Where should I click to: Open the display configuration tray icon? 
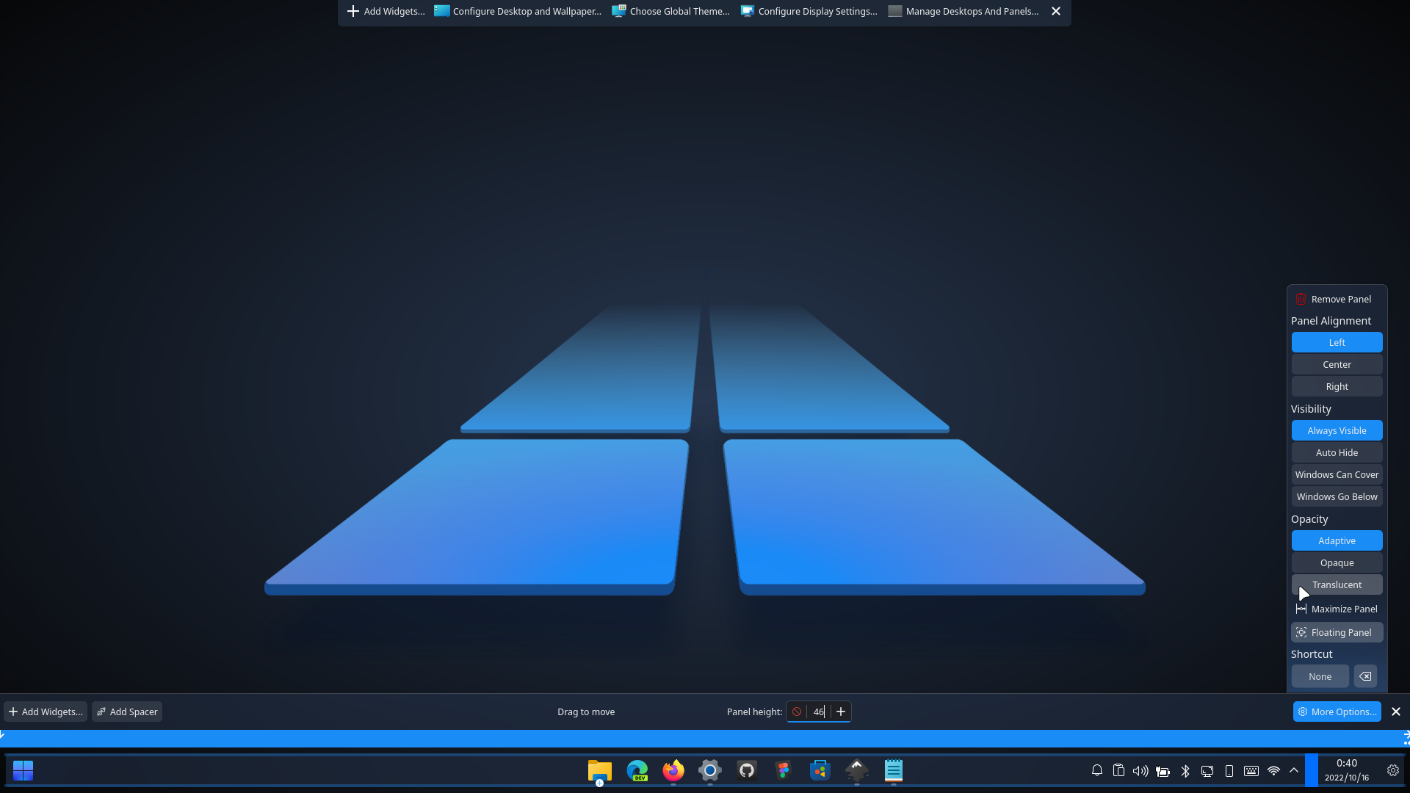click(x=1207, y=770)
